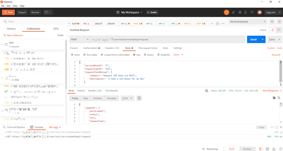Switch to Browse mode toggle
This screenshot has height=151, width=283.
pos(247,149)
